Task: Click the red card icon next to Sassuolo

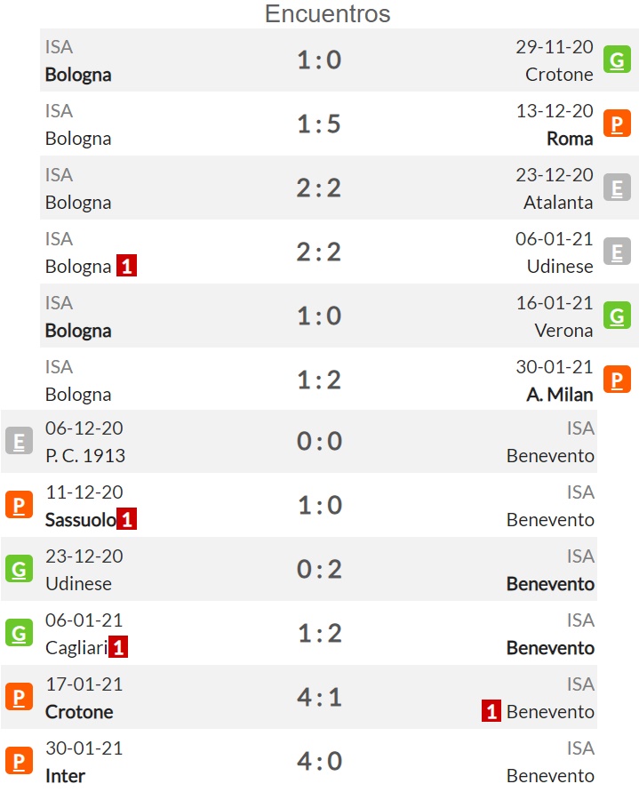Action: point(127,519)
